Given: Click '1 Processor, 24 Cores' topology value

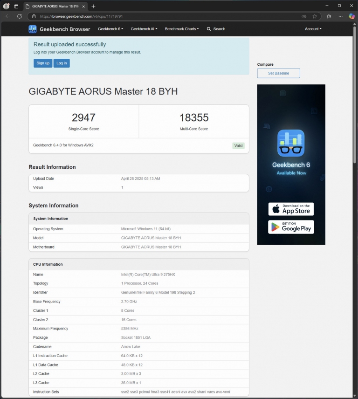Looking at the screenshot, I should click(x=140, y=283).
